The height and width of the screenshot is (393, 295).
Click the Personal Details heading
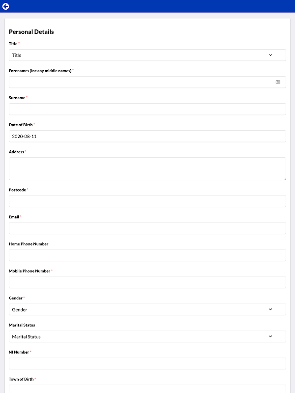(x=31, y=32)
